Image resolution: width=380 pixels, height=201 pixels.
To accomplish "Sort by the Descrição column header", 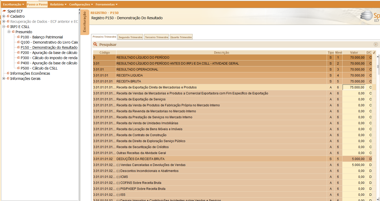I will tap(222, 52).
